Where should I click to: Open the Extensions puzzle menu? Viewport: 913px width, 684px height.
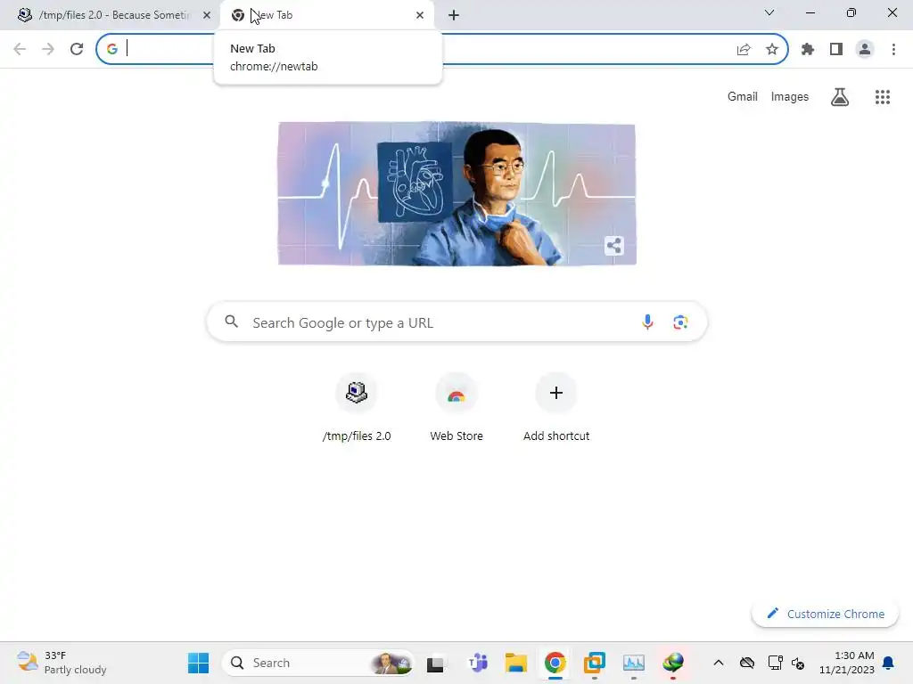coord(808,50)
